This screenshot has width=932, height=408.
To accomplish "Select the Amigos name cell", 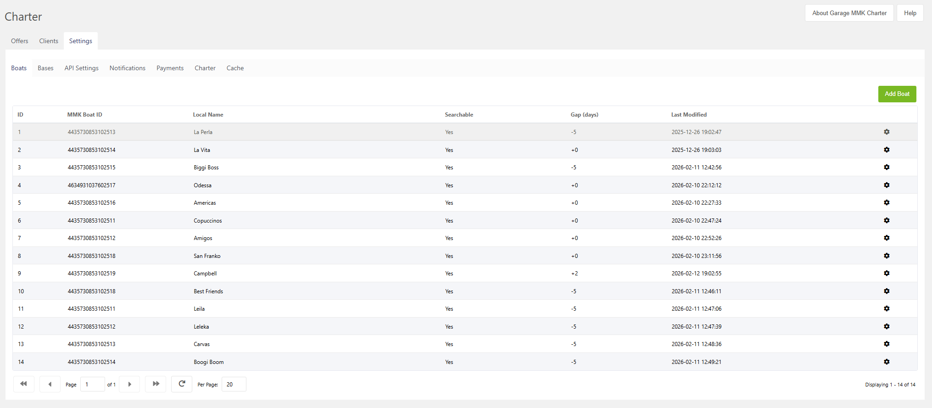I will click(x=203, y=238).
